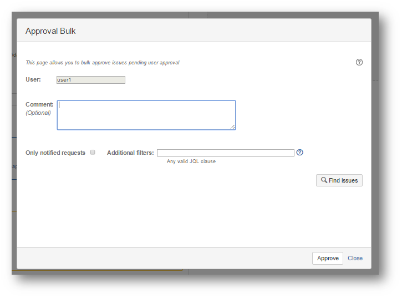
Task: Click the User label
Action: pos(33,79)
